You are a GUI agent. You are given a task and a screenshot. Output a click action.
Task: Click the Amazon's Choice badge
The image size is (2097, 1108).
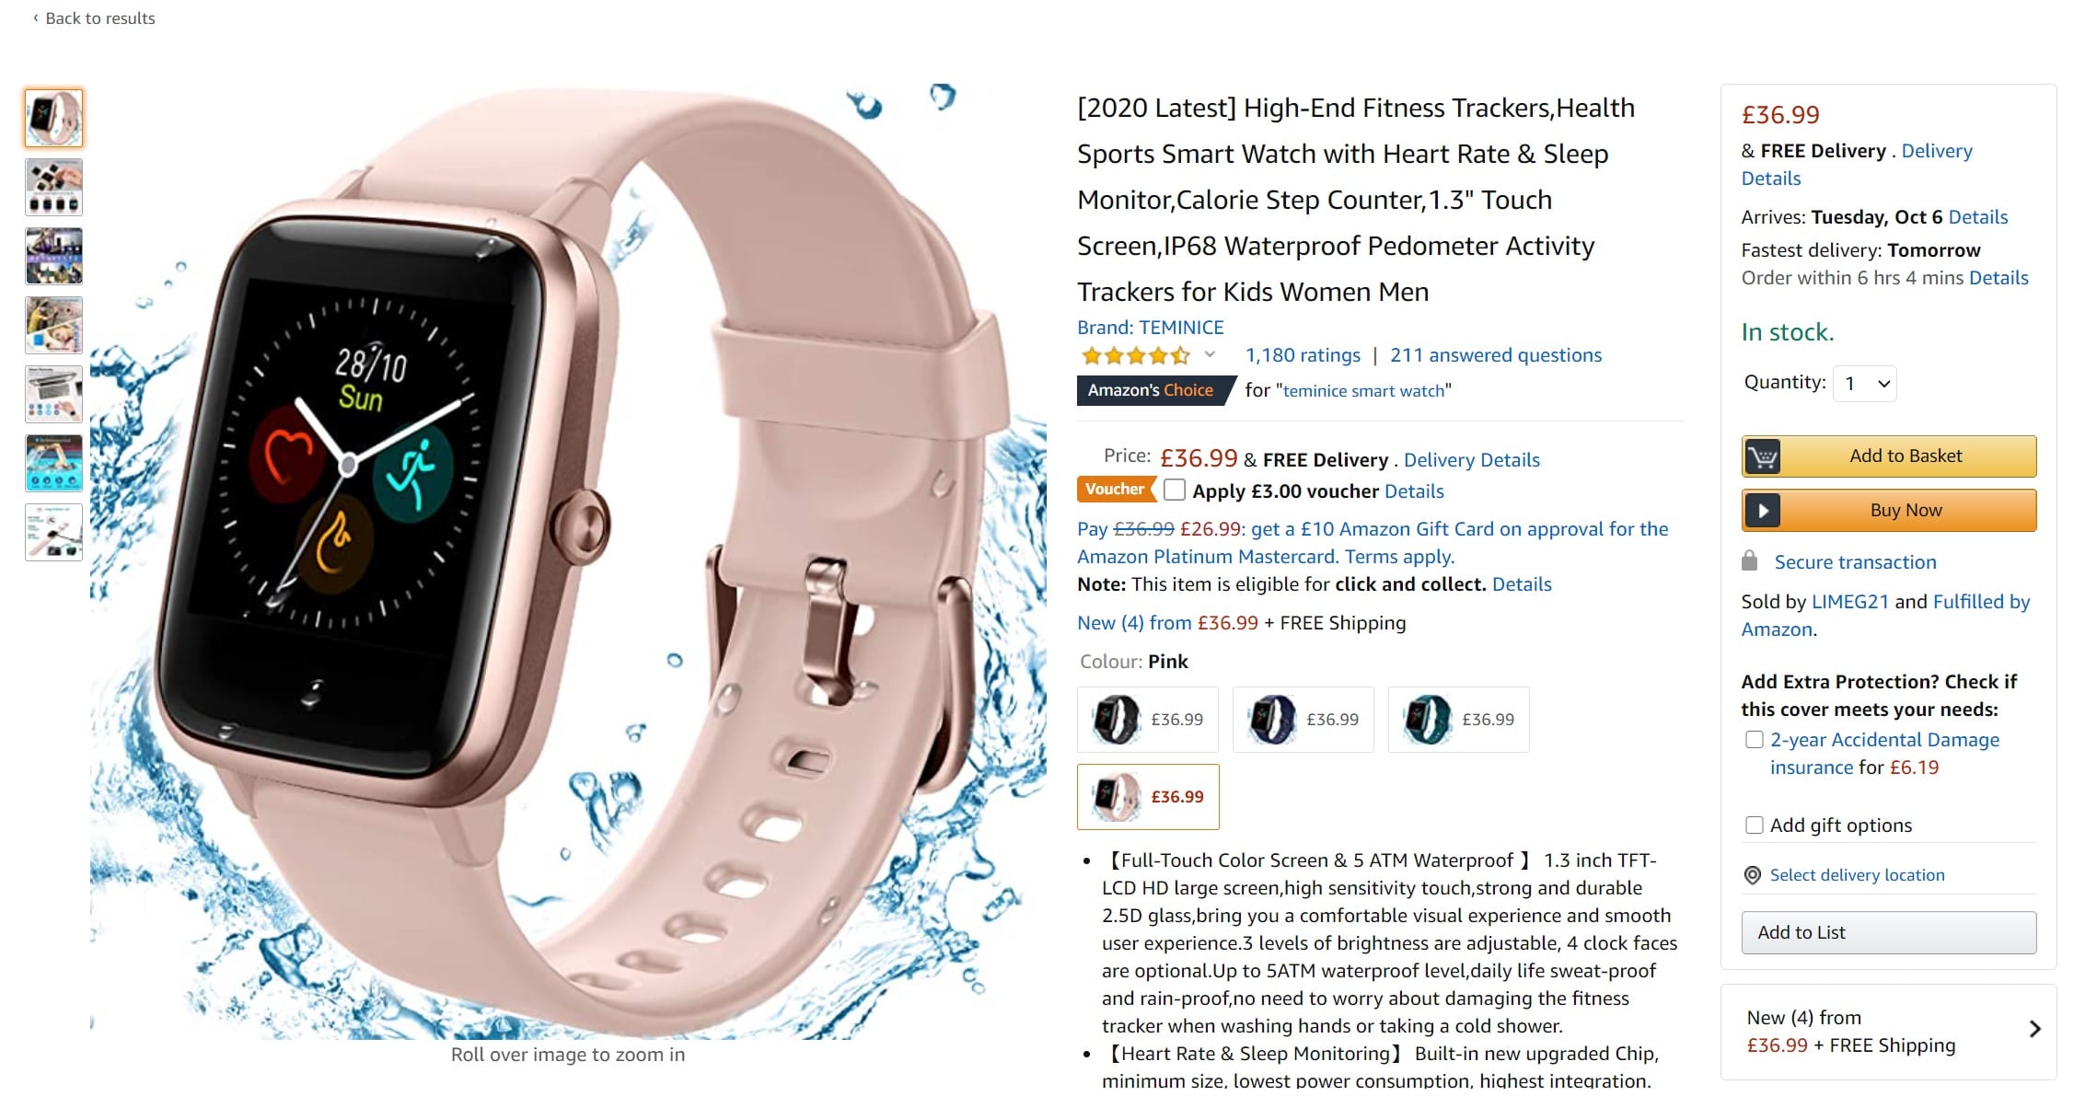coord(1152,390)
